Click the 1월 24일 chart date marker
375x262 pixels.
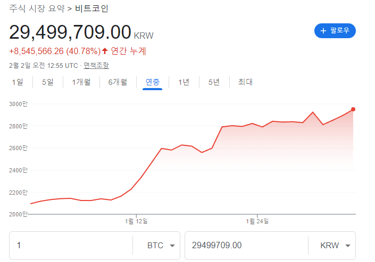(x=257, y=221)
